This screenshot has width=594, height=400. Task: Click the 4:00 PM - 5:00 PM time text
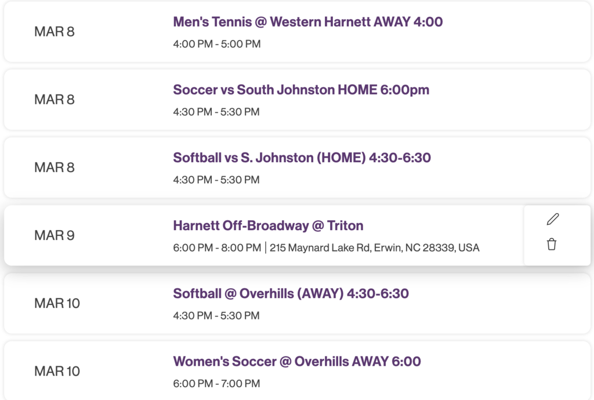point(216,43)
